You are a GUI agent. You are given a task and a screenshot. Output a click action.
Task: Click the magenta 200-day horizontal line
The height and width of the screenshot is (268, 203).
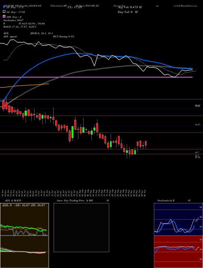point(96,78)
